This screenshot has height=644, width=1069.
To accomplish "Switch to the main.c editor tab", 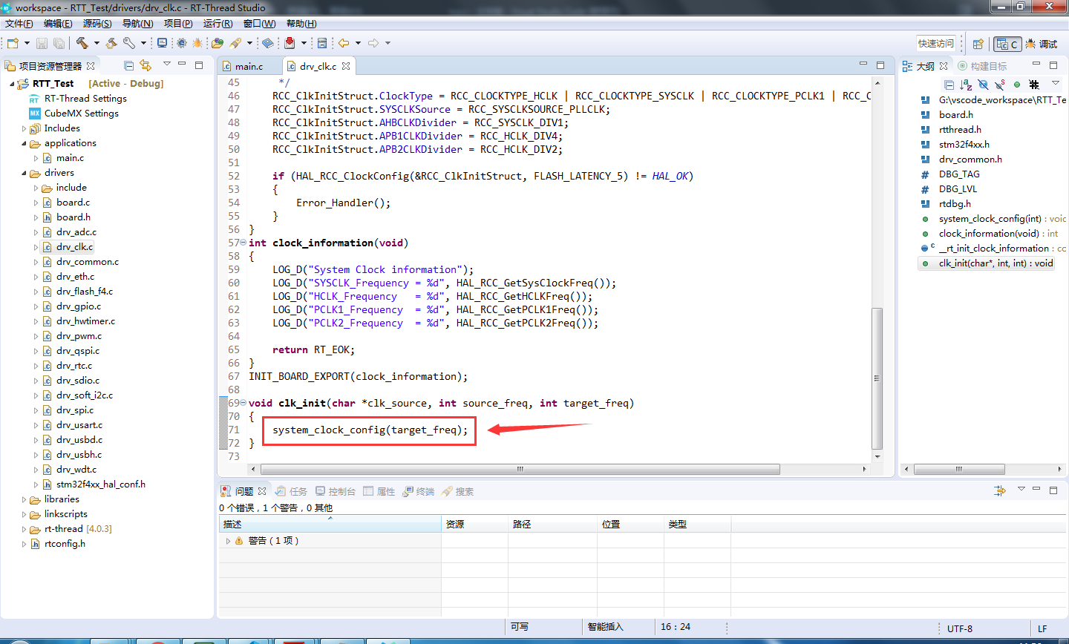I will coord(249,66).
